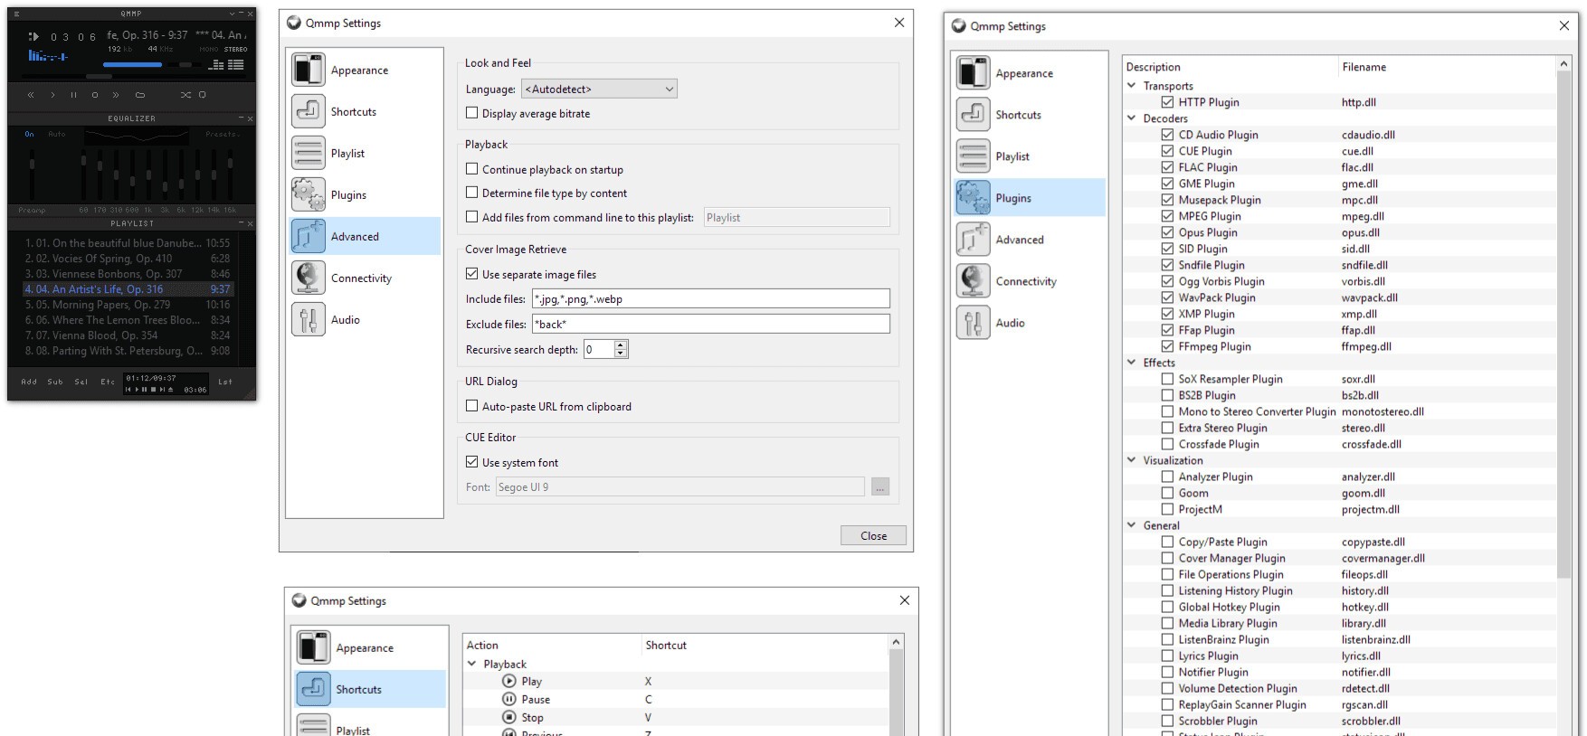Select Audio label in the Advanced settings sidebar

pyautogui.click(x=346, y=319)
